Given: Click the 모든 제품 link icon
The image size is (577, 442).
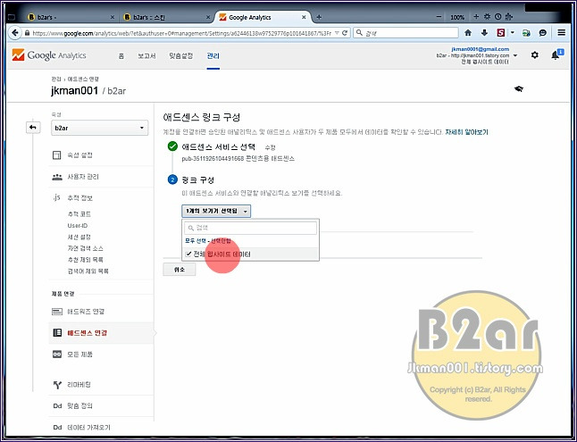Looking at the screenshot, I should pos(57,354).
